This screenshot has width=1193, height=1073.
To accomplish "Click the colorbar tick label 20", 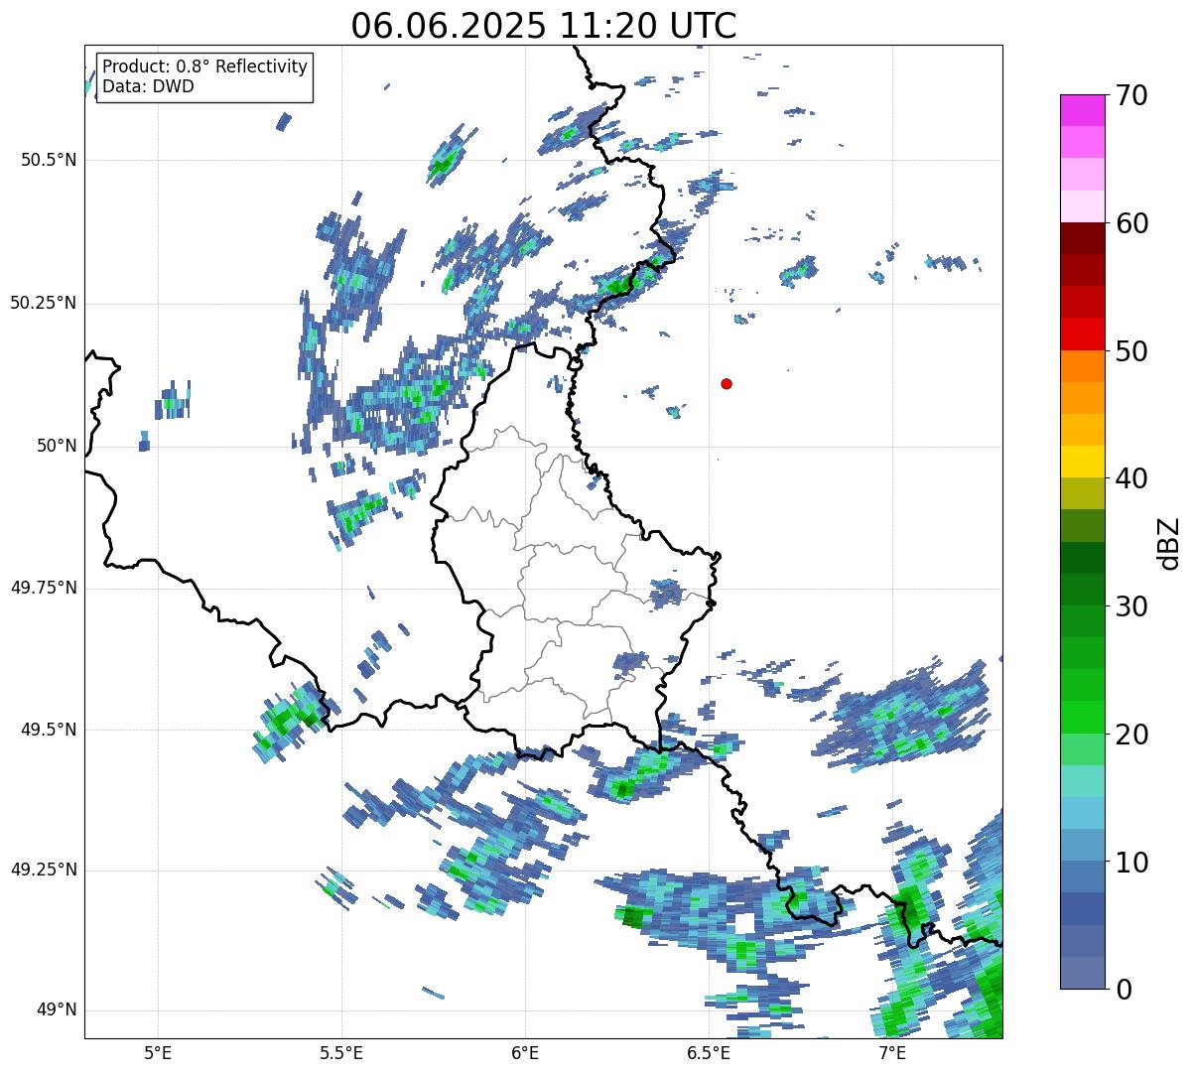I will click(1131, 735).
